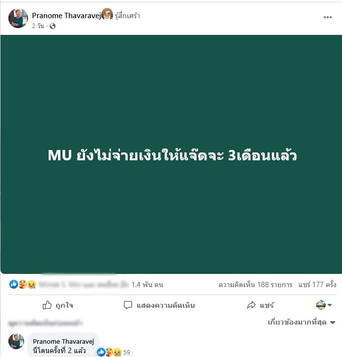Image resolution: width=342 pixels, height=357 pixels.
Task: Click the feeling sad emoji in header
Action: [x=107, y=14]
